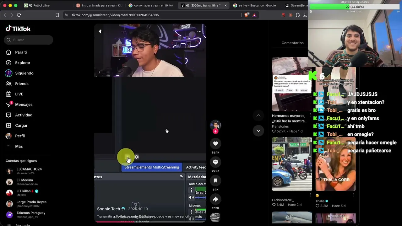Open the Cargar upload page

pyautogui.click(x=21, y=126)
